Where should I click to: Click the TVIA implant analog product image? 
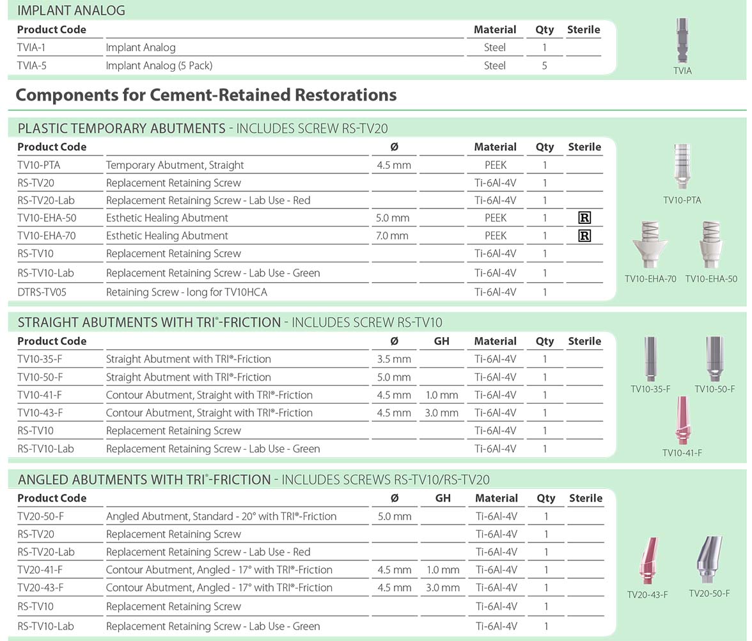click(x=682, y=40)
